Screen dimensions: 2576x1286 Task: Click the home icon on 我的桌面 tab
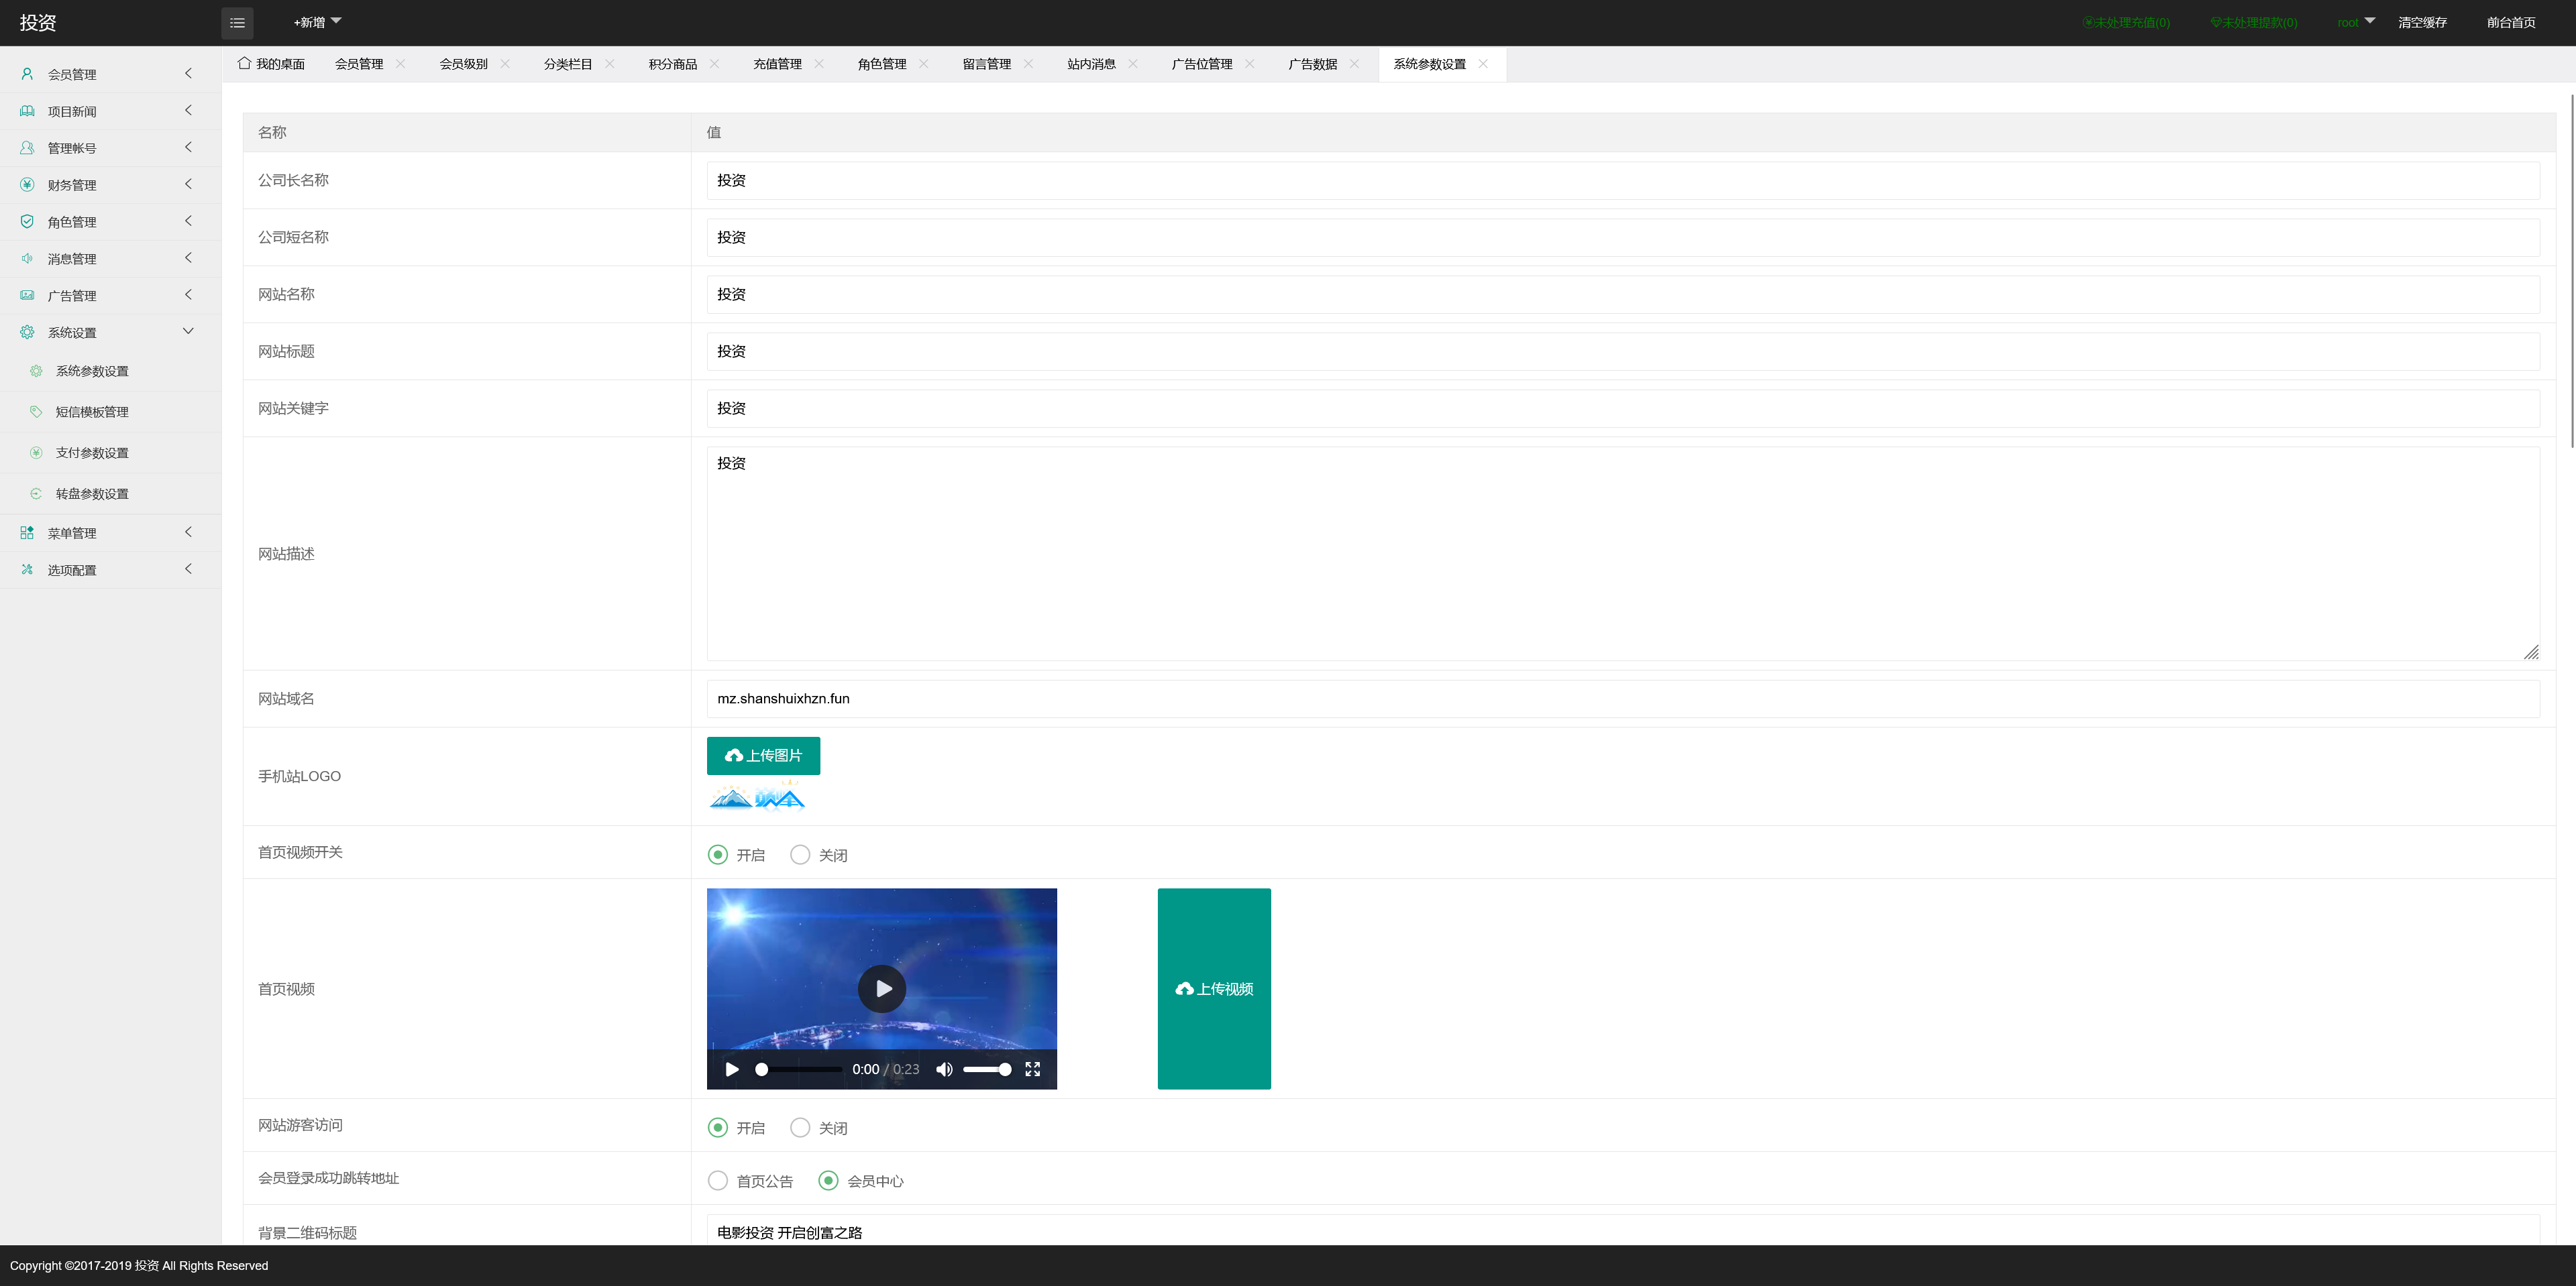tap(244, 63)
